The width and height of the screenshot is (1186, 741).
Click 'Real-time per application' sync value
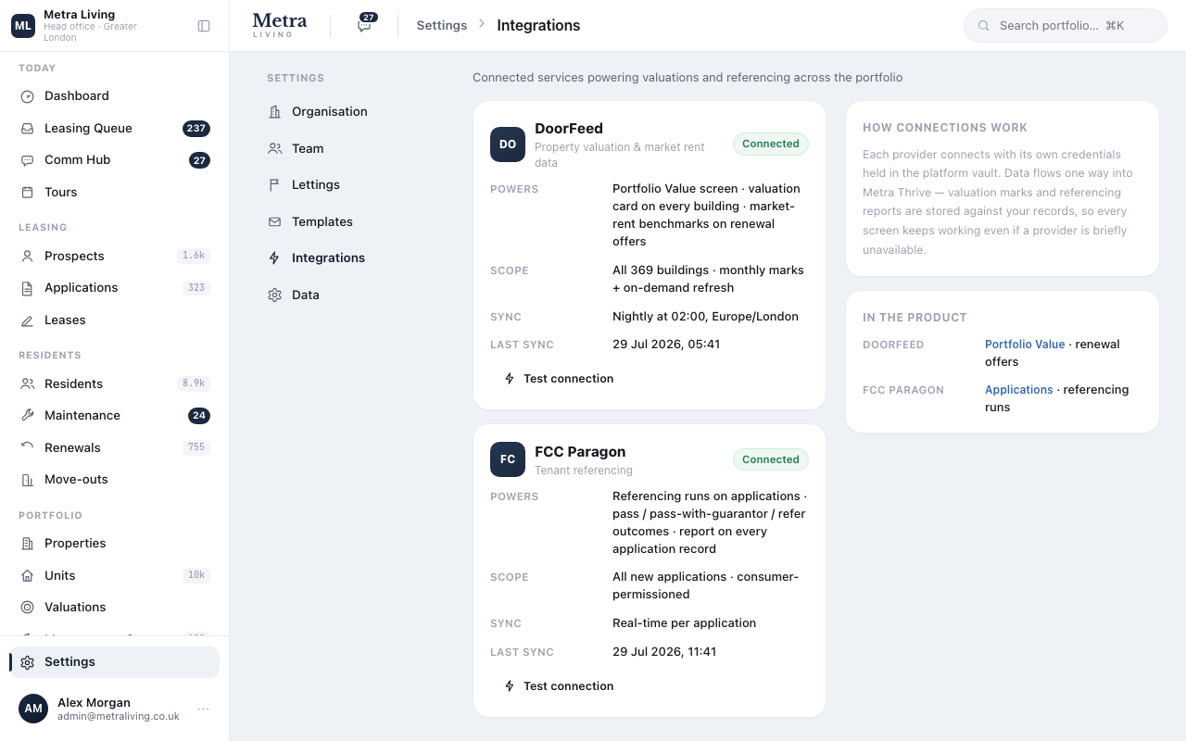pyautogui.click(x=684, y=623)
